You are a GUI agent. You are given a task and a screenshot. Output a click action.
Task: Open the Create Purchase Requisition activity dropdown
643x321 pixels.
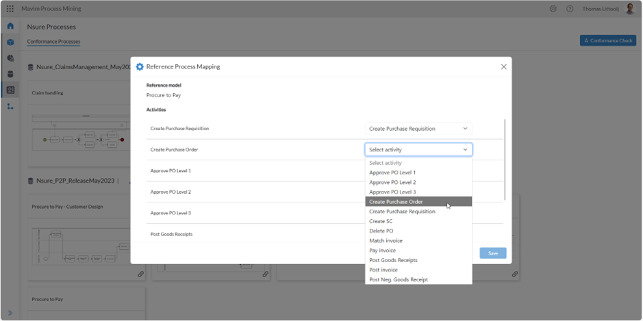[418, 129]
